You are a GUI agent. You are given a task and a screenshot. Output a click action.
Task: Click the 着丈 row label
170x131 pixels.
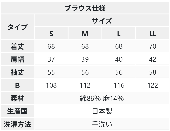[17, 47]
